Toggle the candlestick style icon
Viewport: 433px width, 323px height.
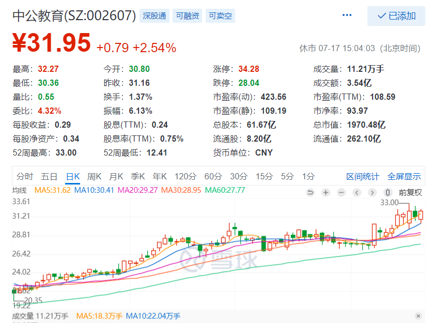[388, 193]
